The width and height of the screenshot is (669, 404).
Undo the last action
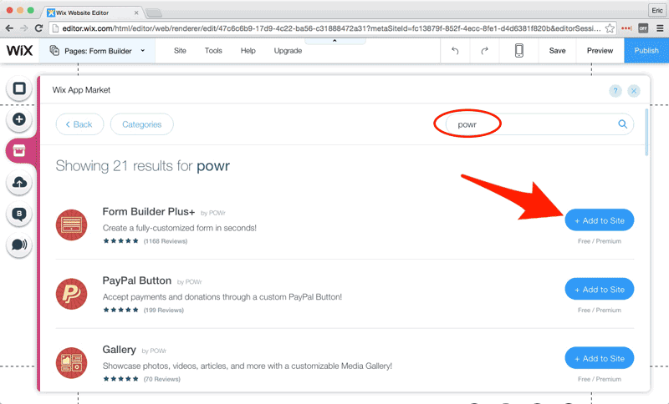(455, 51)
